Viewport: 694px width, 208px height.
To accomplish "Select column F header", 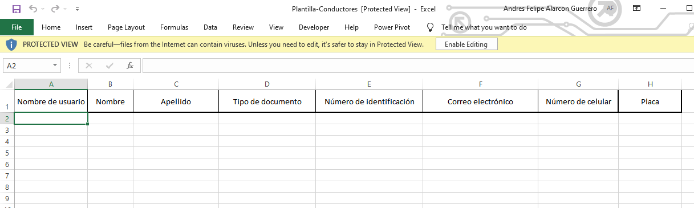I will click(x=480, y=84).
